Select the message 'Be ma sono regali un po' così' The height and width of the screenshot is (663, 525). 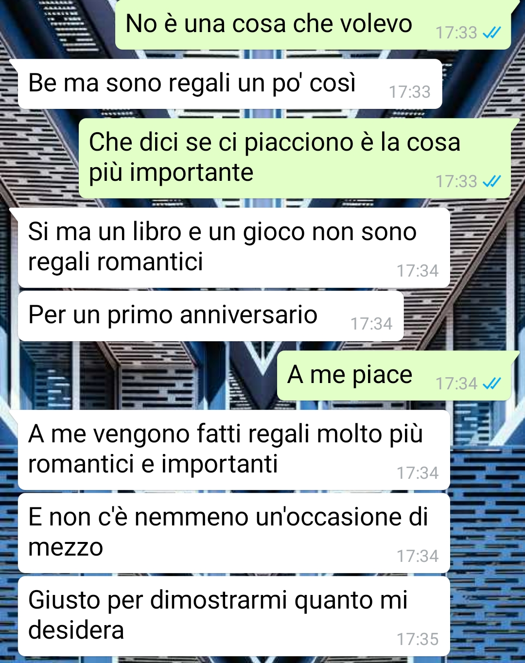click(x=230, y=84)
